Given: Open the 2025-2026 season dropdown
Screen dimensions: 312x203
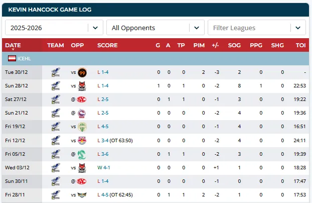Looking at the screenshot, I should tap(97, 28).
